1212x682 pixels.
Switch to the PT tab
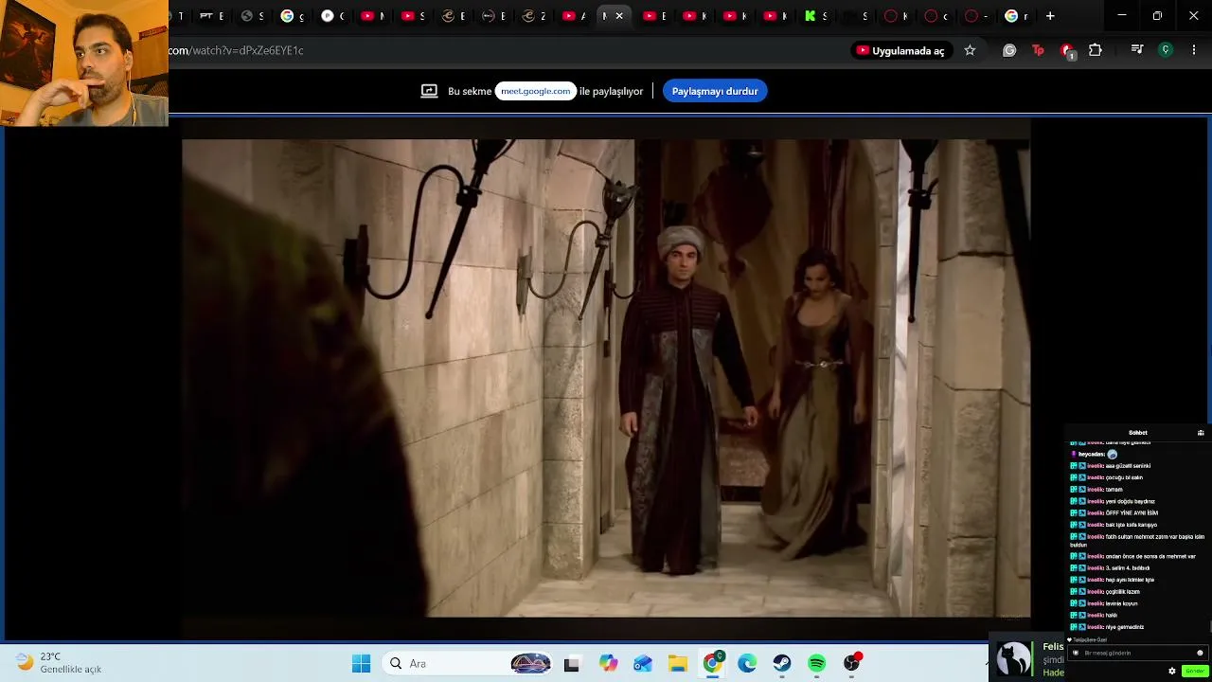(211, 16)
